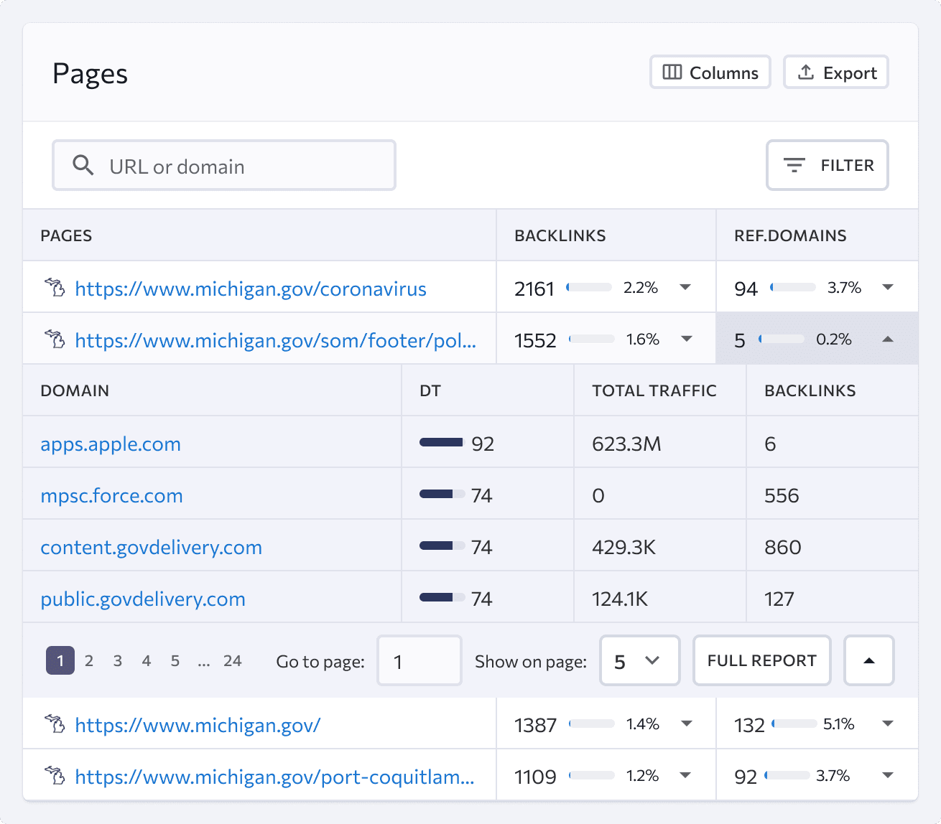Image resolution: width=941 pixels, height=824 pixels.
Task: Open the michigan.gov/coronavirus link
Action: [x=251, y=289]
